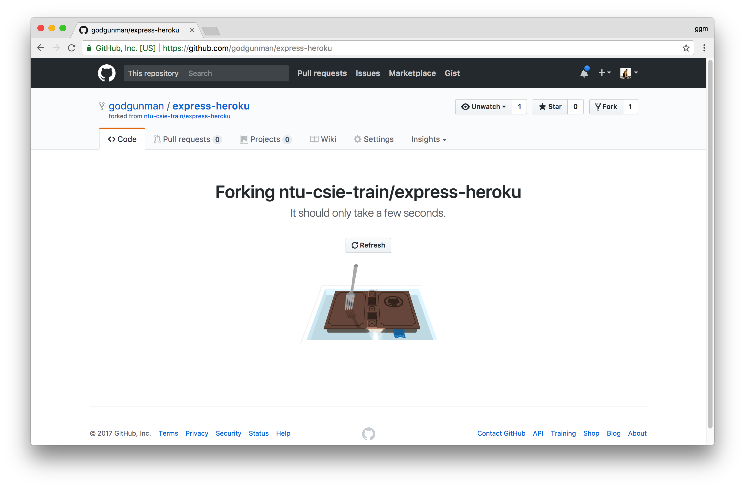The width and height of the screenshot is (745, 489).
Task: View the stargazer count of 0
Action: click(x=575, y=107)
